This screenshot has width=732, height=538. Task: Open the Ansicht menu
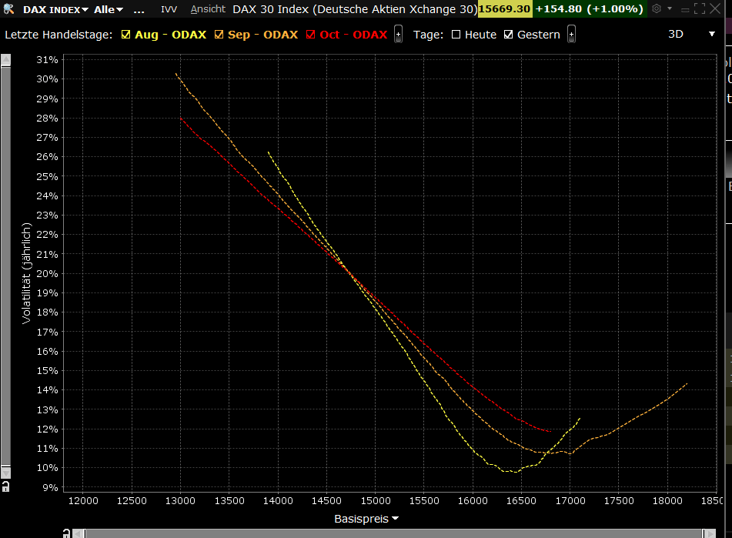(x=208, y=9)
